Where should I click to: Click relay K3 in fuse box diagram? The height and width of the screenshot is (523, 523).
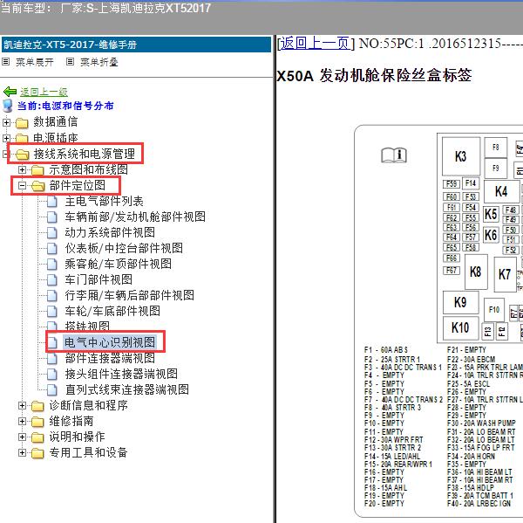click(x=460, y=156)
